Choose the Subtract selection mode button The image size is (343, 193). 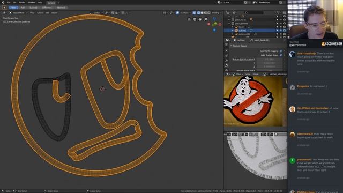(x=33, y=8)
